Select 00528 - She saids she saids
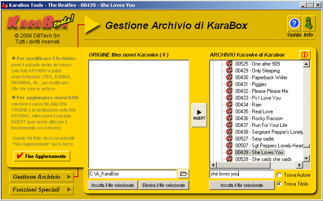The image size is (323, 201). click(263, 159)
